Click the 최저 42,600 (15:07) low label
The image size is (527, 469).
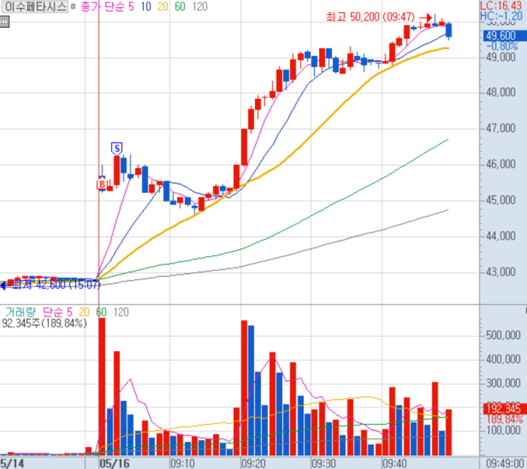[56, 285]
